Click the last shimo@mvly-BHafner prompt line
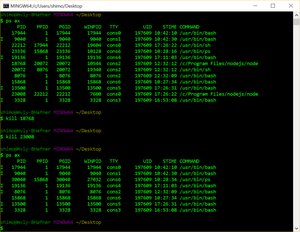 click(x=51, y=222)
